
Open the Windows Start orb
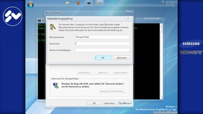click(x=30, y=4)
